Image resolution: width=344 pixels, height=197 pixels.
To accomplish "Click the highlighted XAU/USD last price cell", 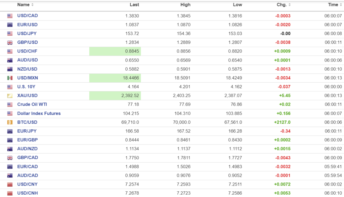I will click(115, 96).
